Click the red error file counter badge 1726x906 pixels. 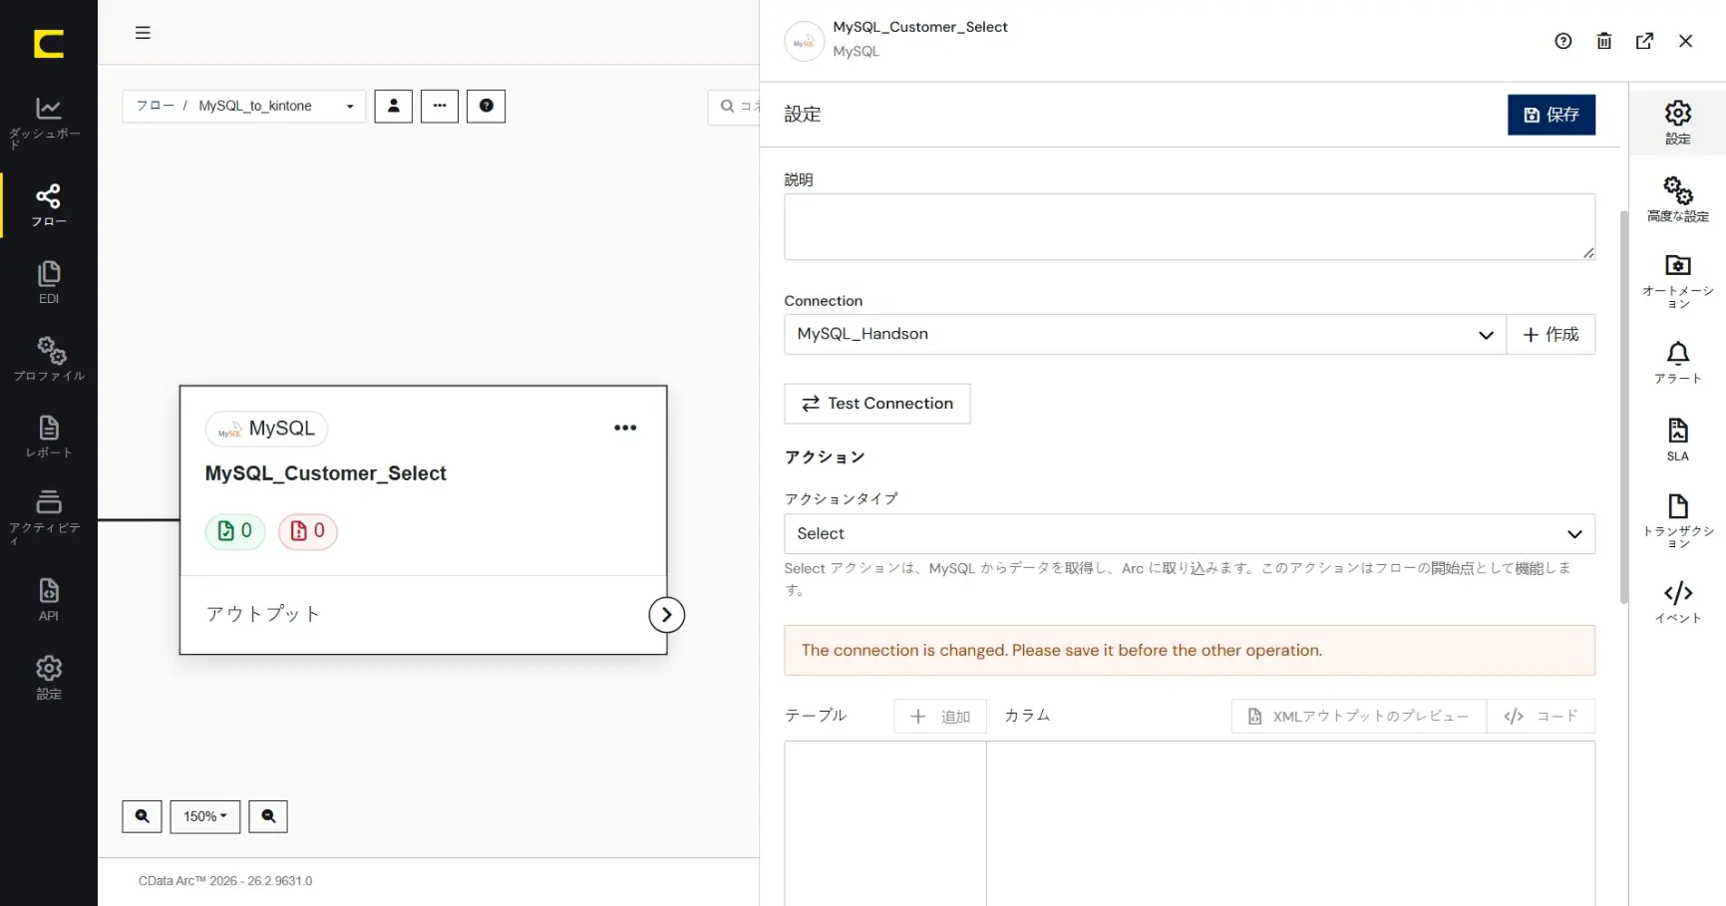click(308, 531)
